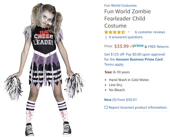
Task: Open the Fun World Costumes brand link
Action: (120, 5)
